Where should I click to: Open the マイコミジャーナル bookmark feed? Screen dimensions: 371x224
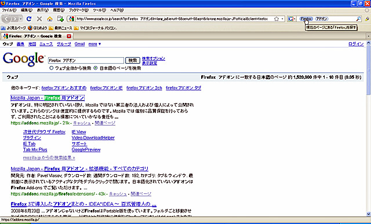click(95, 28)
